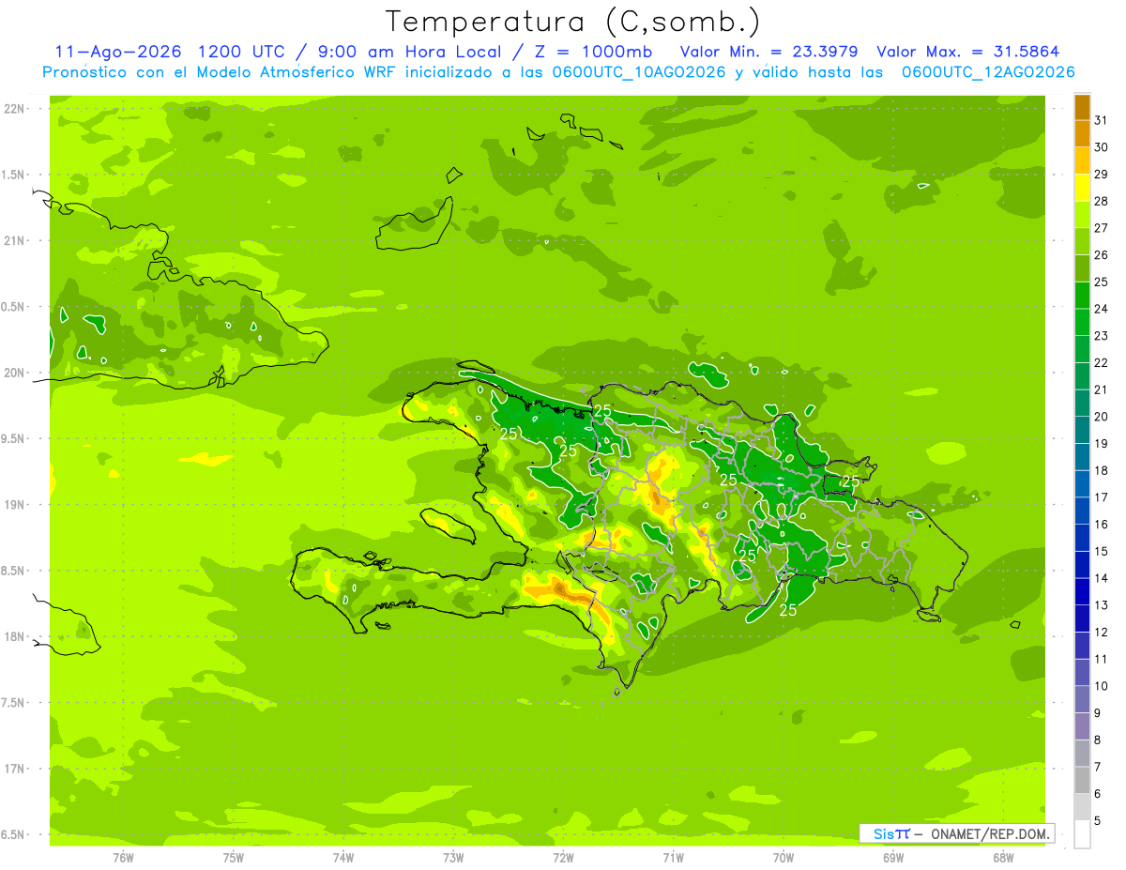The height and width of the screenshot is (870, 1126).
Task: Click the '22N' latitude label
Action: click(x=15, y=109)
